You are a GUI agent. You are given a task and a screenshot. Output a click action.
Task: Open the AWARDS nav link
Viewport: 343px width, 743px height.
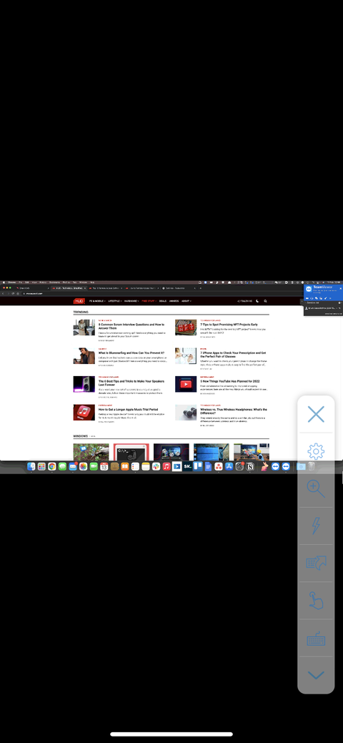tap(174, 301)
